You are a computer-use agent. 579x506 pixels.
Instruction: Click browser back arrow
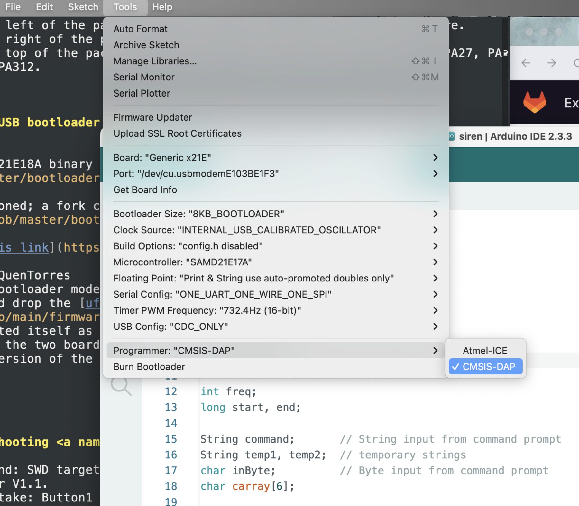[526, 63]
